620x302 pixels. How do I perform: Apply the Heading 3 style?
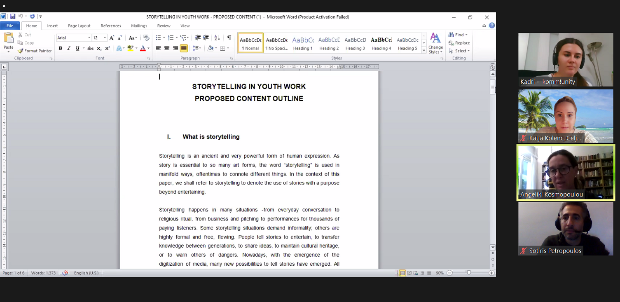coord(355,43)
